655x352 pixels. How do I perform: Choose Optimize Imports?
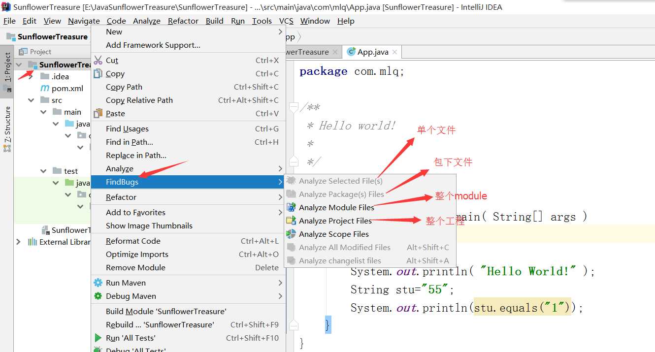(x=188, y=254)
